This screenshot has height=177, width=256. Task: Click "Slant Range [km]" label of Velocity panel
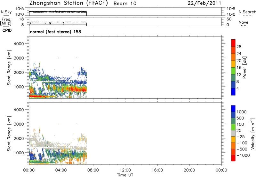coord(9,133)
